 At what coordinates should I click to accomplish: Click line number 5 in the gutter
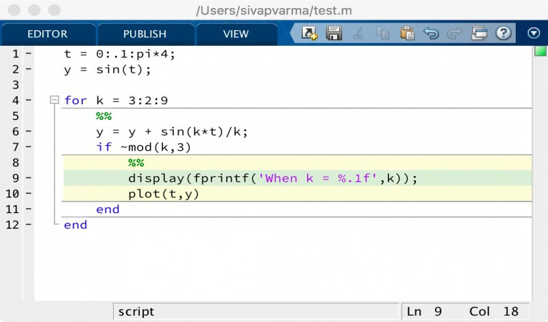15,116
